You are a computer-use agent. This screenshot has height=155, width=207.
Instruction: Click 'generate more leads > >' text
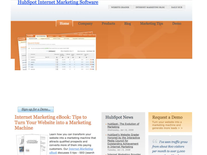[167, 128]
